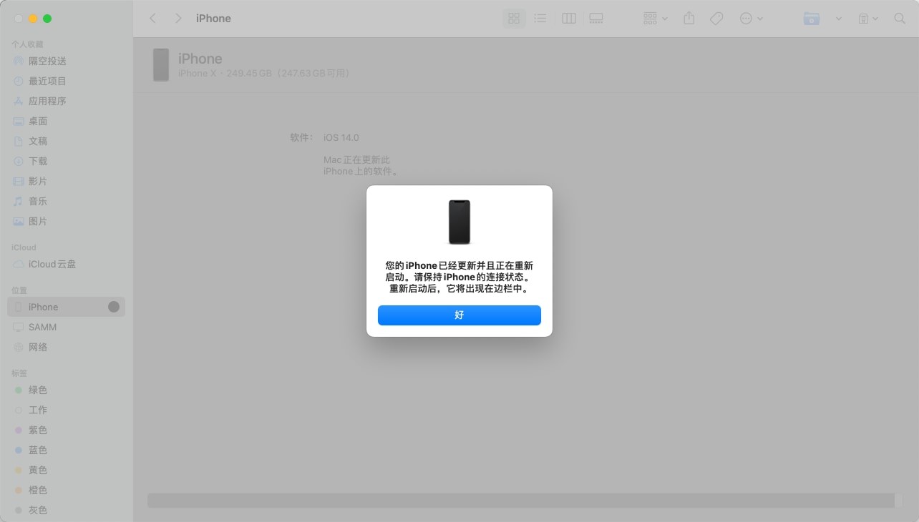Open 图片 in the sidebar
This screenshot has height=522, width=919.
coord(66,222)
